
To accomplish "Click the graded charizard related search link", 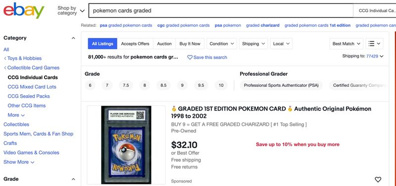I will tap(263, 25).
